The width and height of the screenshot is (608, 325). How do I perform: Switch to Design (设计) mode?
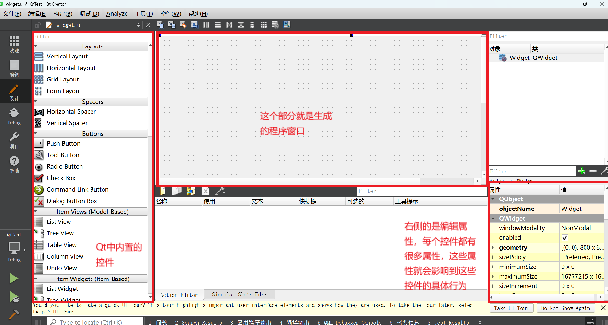14,92
